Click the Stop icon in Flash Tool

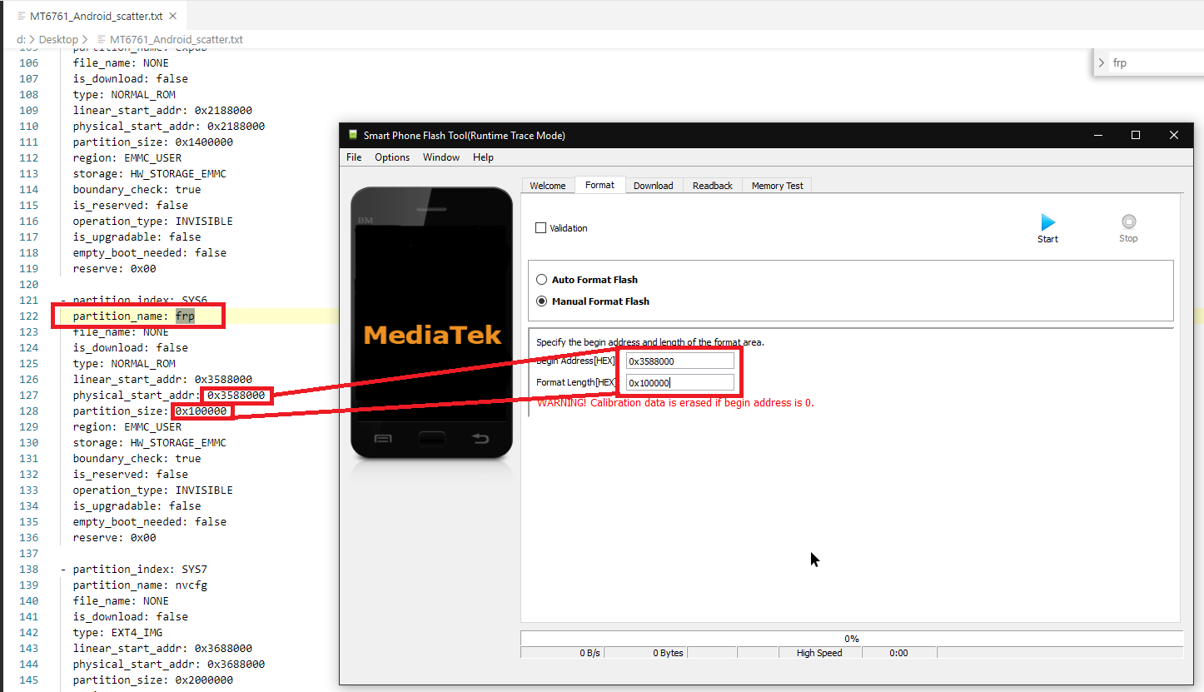[x=1128, y=222]
